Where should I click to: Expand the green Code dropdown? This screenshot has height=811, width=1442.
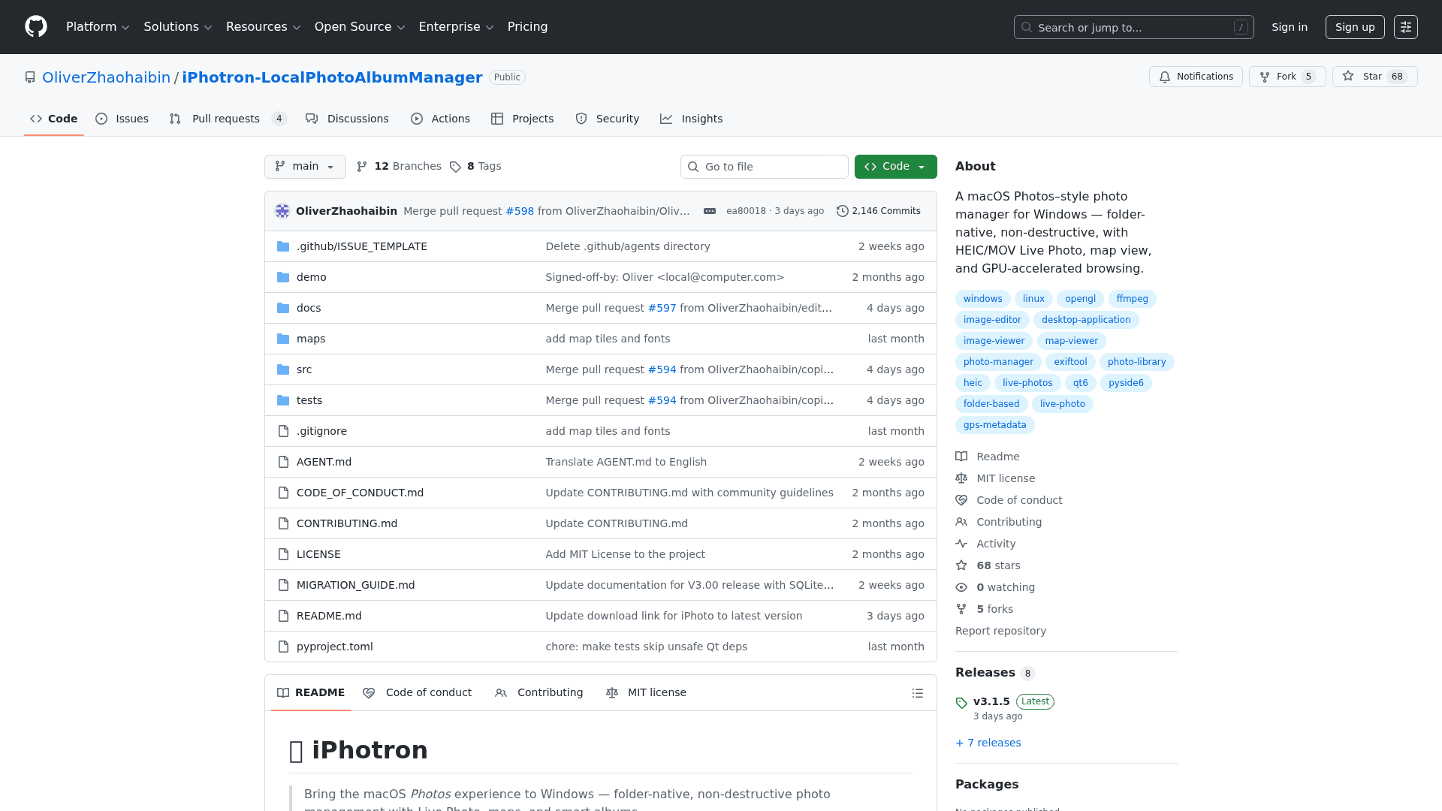coord(895,167)
